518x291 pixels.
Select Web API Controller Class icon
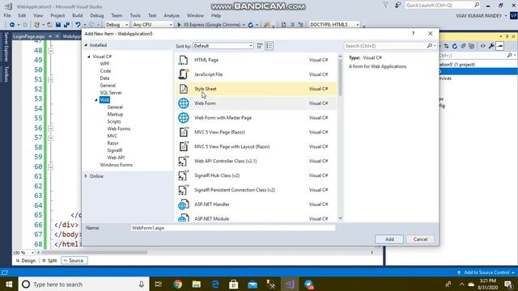184,161
